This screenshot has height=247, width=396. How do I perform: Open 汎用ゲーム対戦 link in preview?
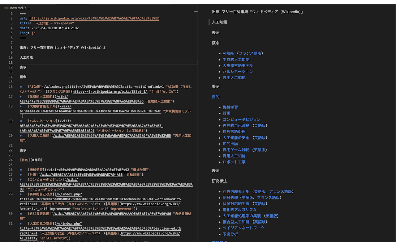coord(236,150)
